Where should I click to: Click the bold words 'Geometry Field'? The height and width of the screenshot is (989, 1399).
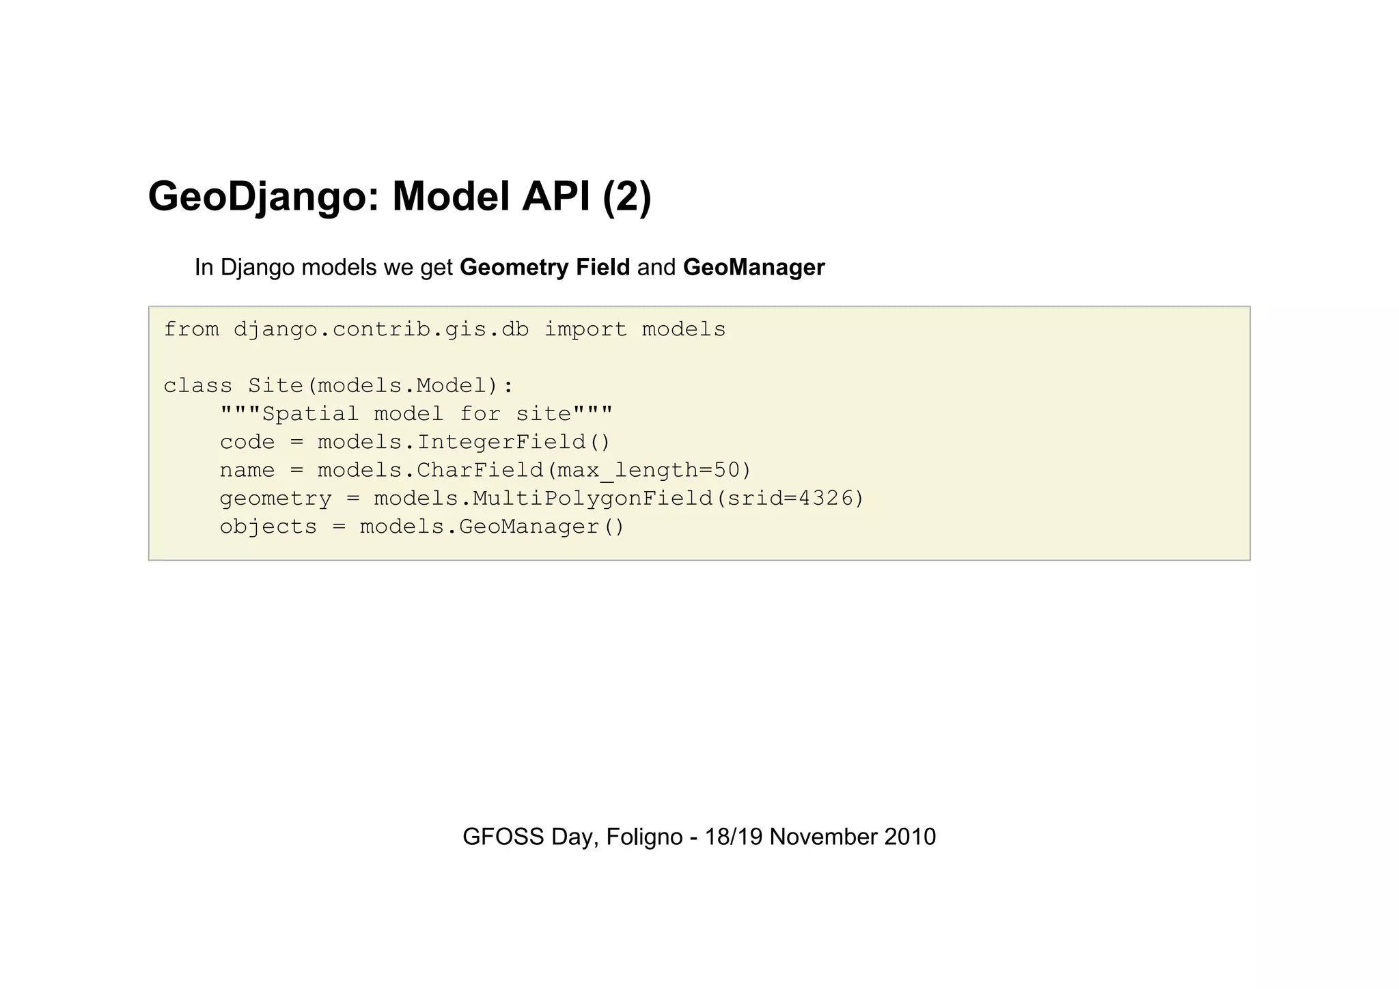coord(544,268)
